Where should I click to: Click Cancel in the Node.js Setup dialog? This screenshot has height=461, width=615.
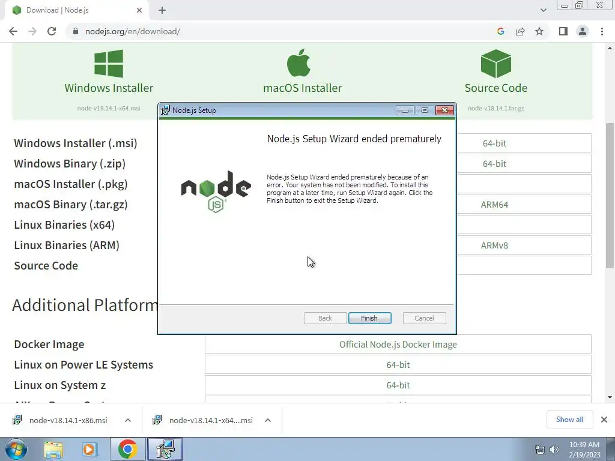[425, 318]
